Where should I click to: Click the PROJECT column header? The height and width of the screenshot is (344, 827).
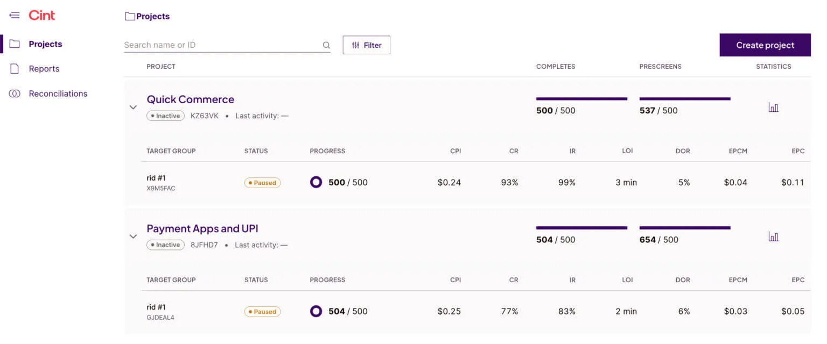pyautogui.click(x=161, y=67)
